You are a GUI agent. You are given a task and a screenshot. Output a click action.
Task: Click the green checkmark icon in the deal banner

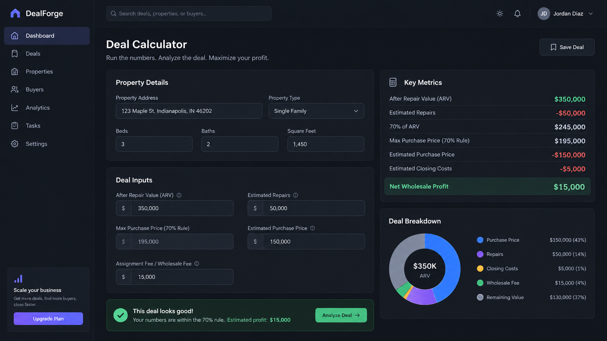[121, 315]
